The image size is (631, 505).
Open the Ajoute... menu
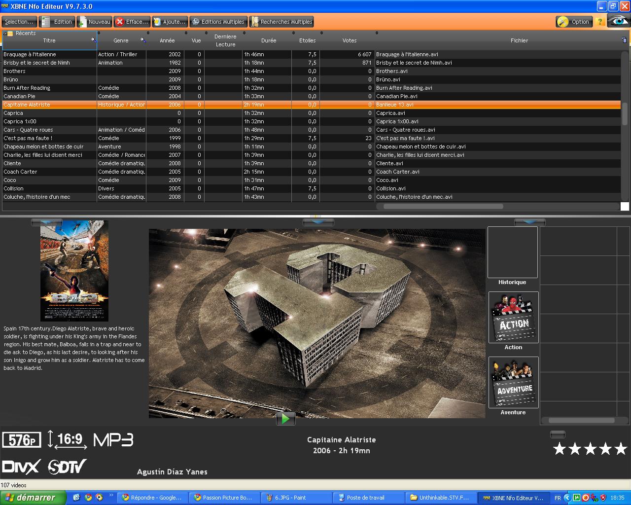tap(170, 22)
